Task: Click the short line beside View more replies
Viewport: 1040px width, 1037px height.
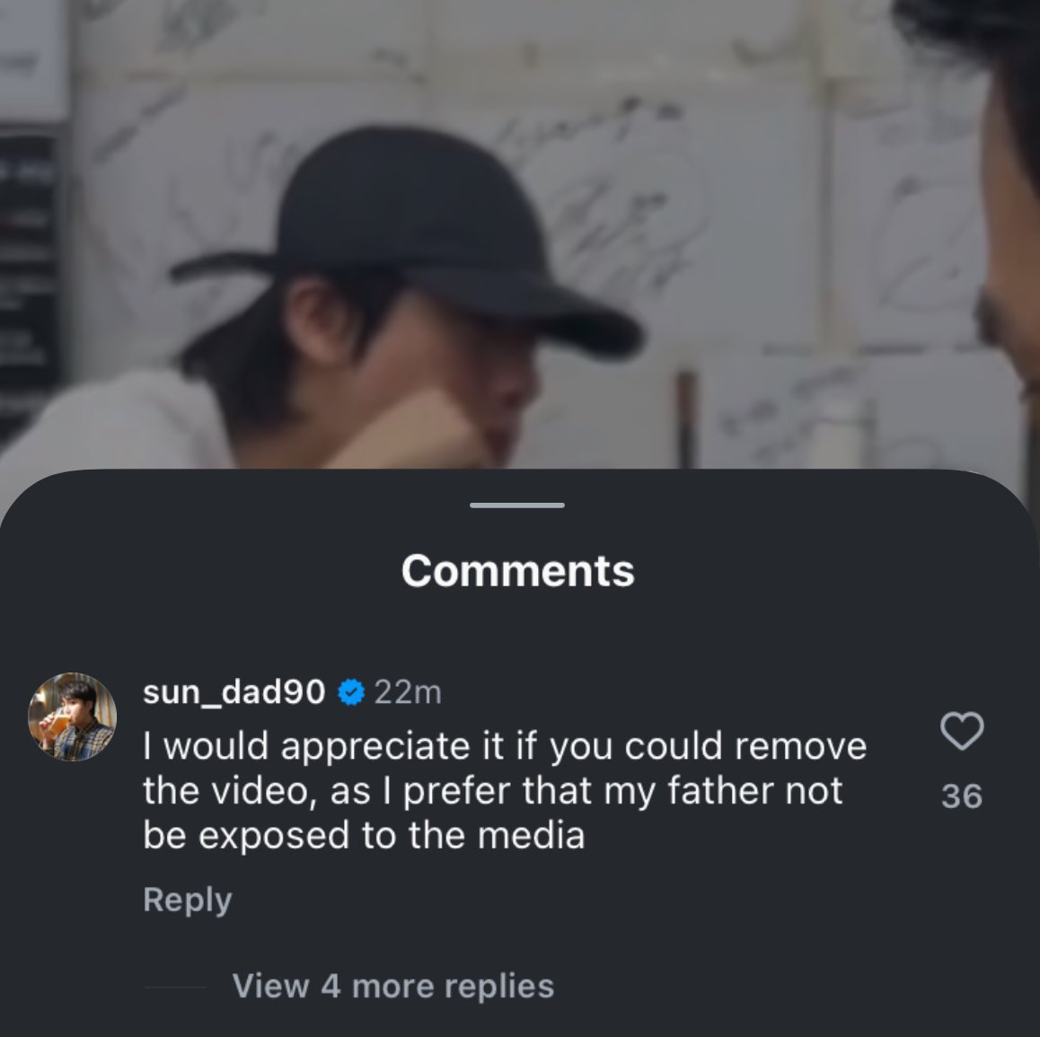Action: [x=175, y=987]
